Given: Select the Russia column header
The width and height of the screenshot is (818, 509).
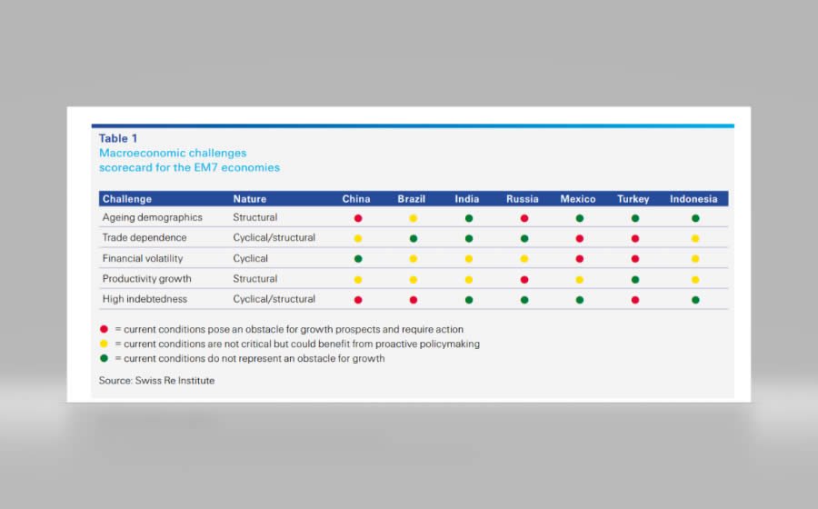Looking at the screenshot, I should pos(523,199).
